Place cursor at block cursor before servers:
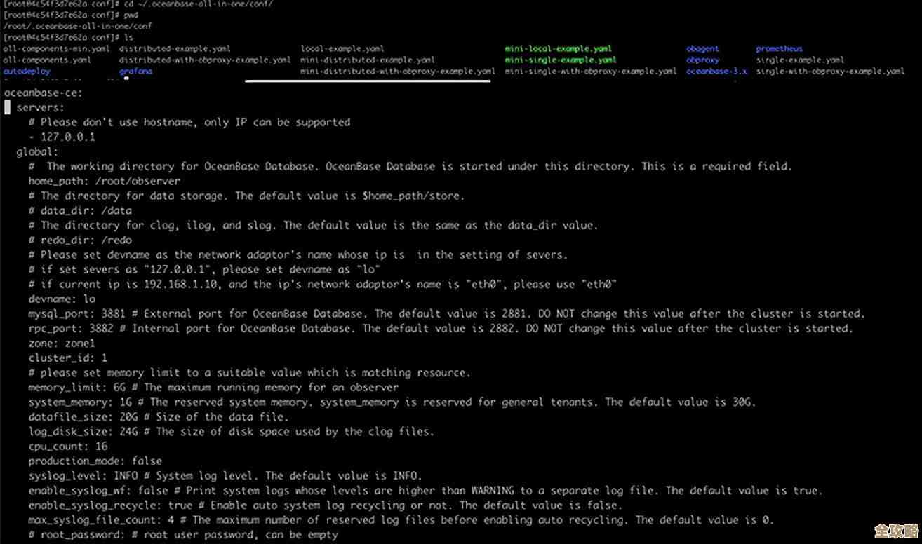Image resolution: width=922 pixels, height=544 pixels. (x=8, y=107)
